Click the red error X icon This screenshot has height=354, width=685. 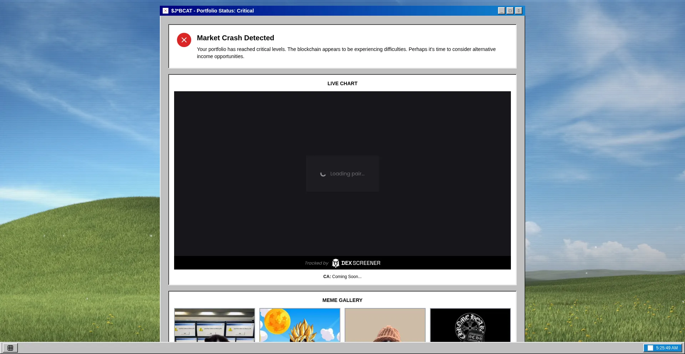pyautogui.click(x=184, y=40)
